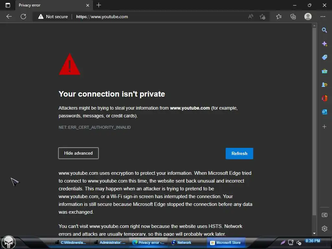
Task: Add a sidebar app with plus icon
Action: 324,127
